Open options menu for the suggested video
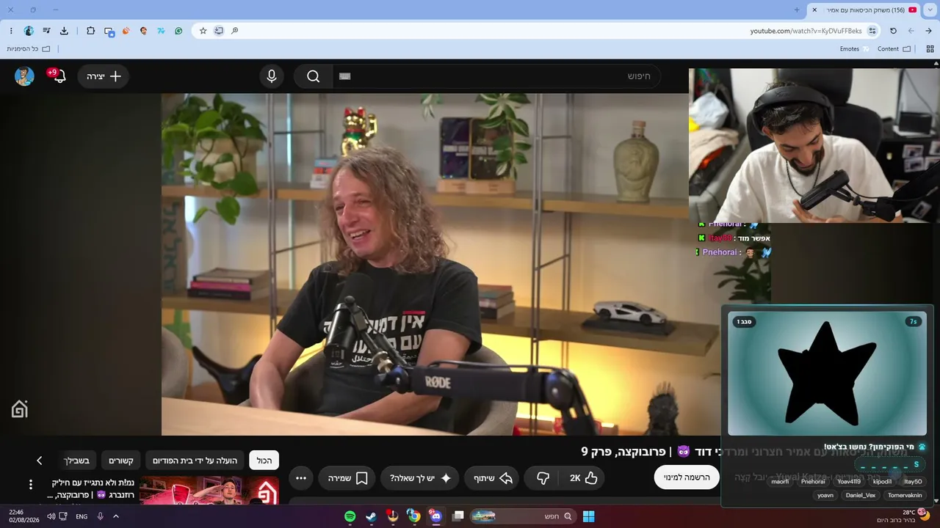 31,485
